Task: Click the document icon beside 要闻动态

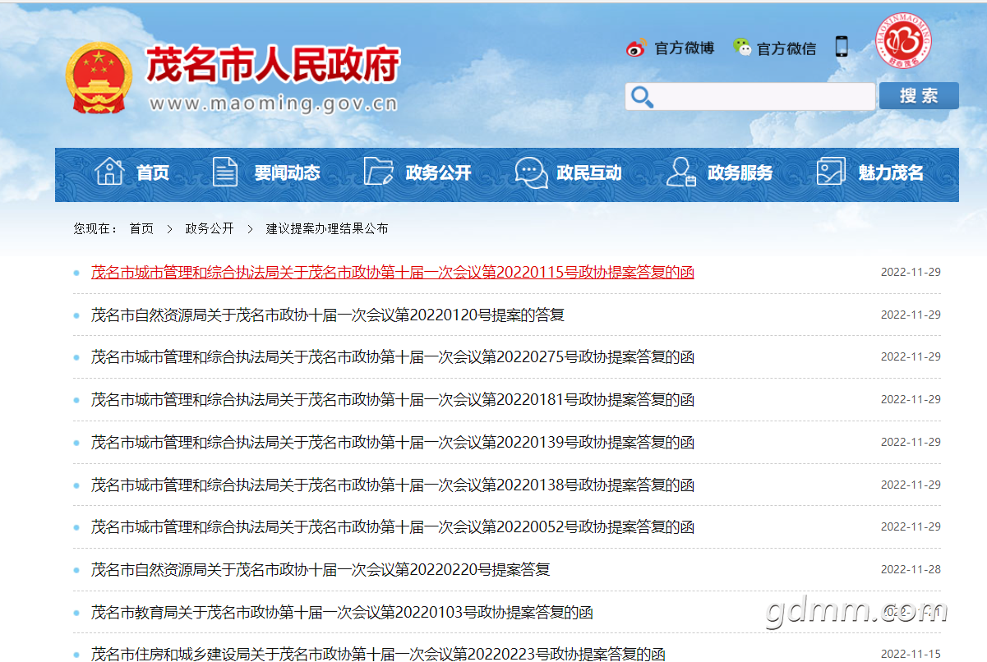Action: (224, 172)
